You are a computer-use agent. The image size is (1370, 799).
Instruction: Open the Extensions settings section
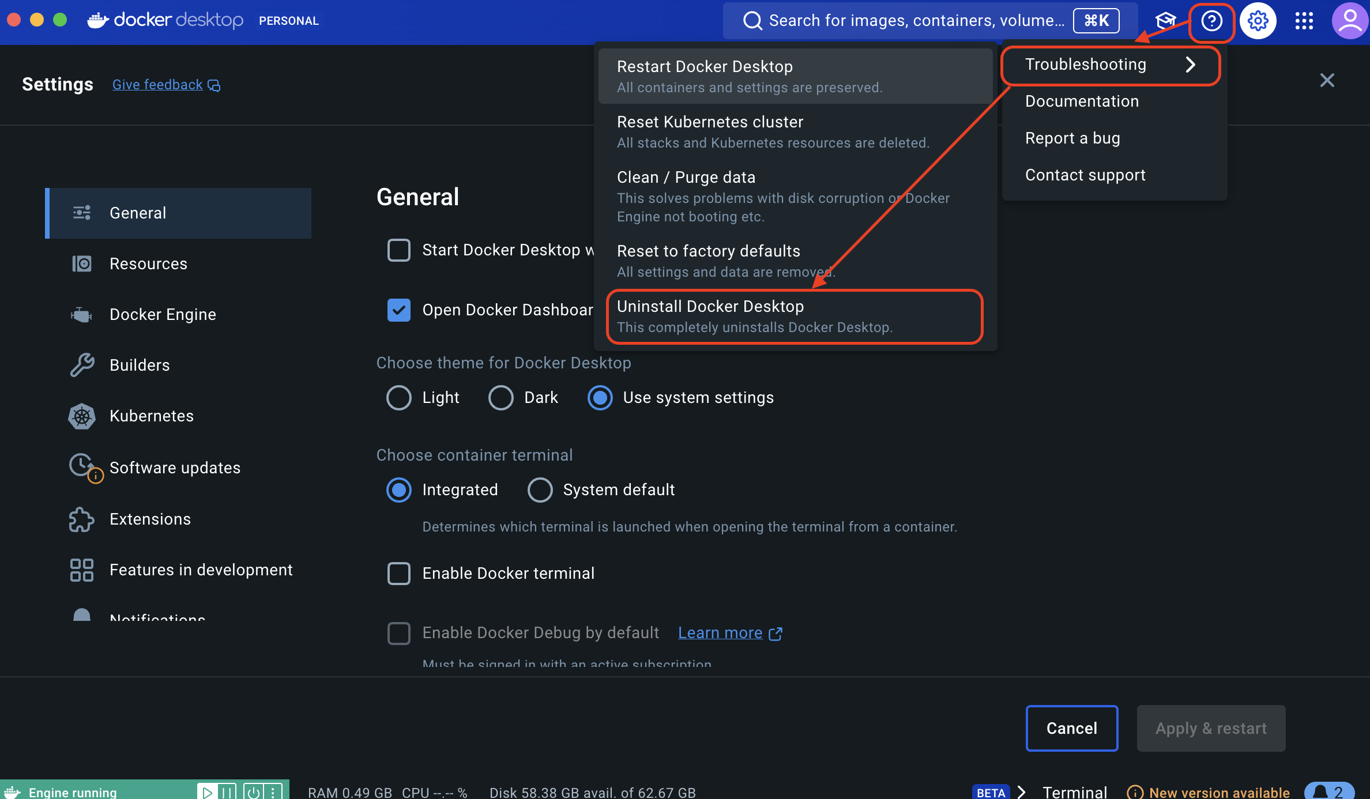click(150, 519)
